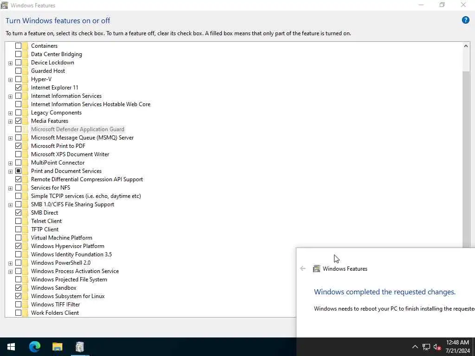Select the Internet Information Services Hostable Web Core label
Screen dimensions: 475x356
click(90, 104)
